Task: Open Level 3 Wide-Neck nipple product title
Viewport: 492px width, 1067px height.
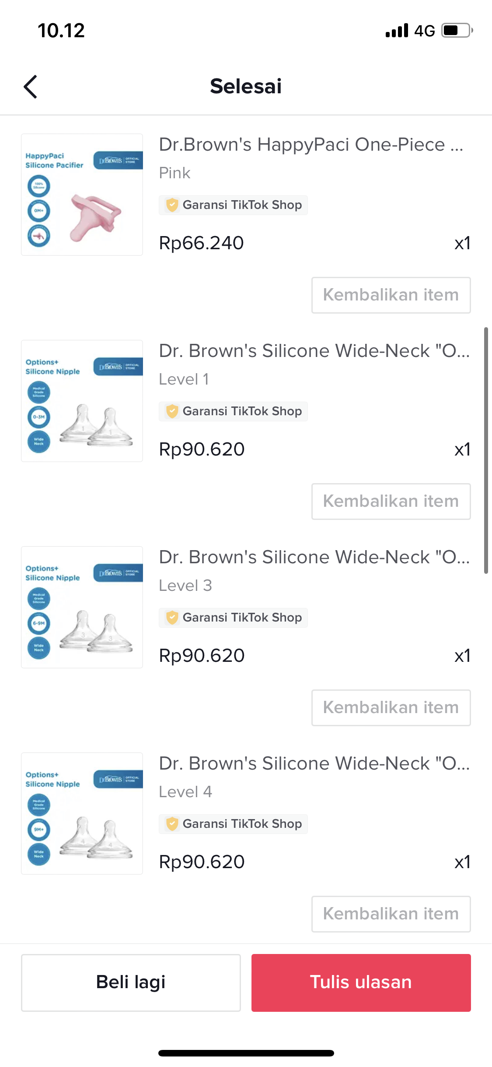Action: click(x=314, y=557)
